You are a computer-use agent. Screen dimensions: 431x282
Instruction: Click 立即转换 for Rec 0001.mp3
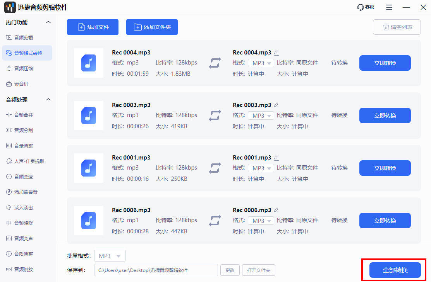(385, 168)
